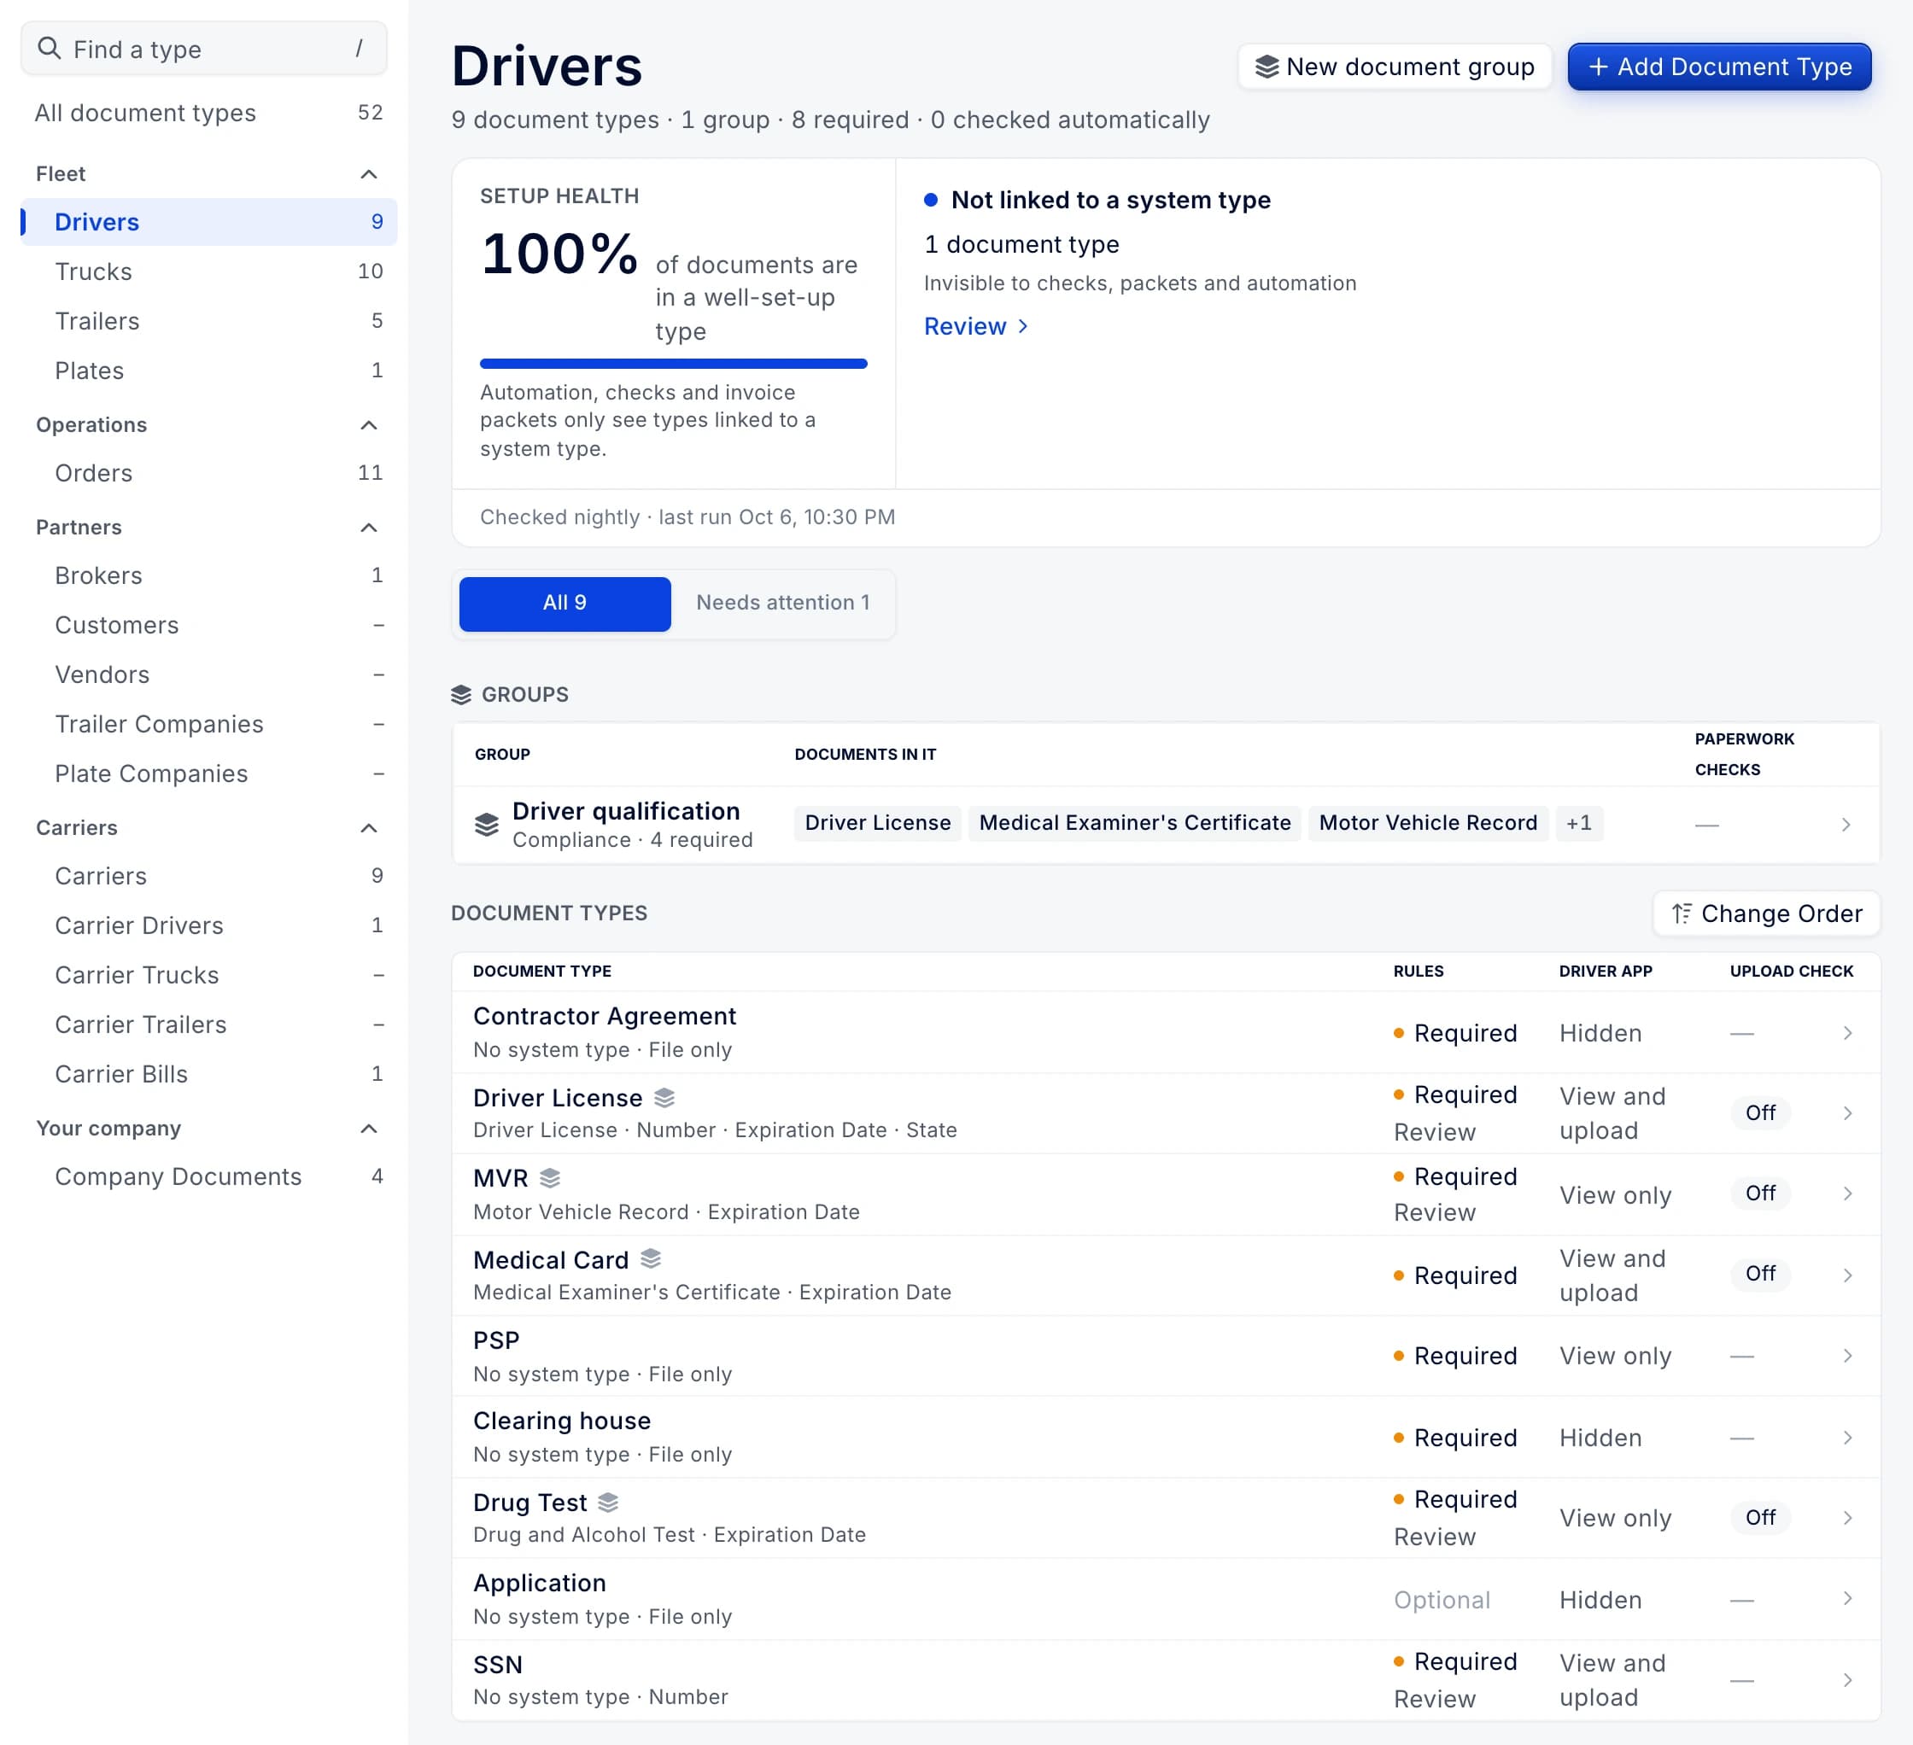The width and height of the screenshot is (1913, 1745).
Task: Open the PSP row chevron
Action: [1846, 1357]
